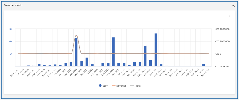Click the May 2021 quantity bar
239x100 pixels.
(82, 64)
